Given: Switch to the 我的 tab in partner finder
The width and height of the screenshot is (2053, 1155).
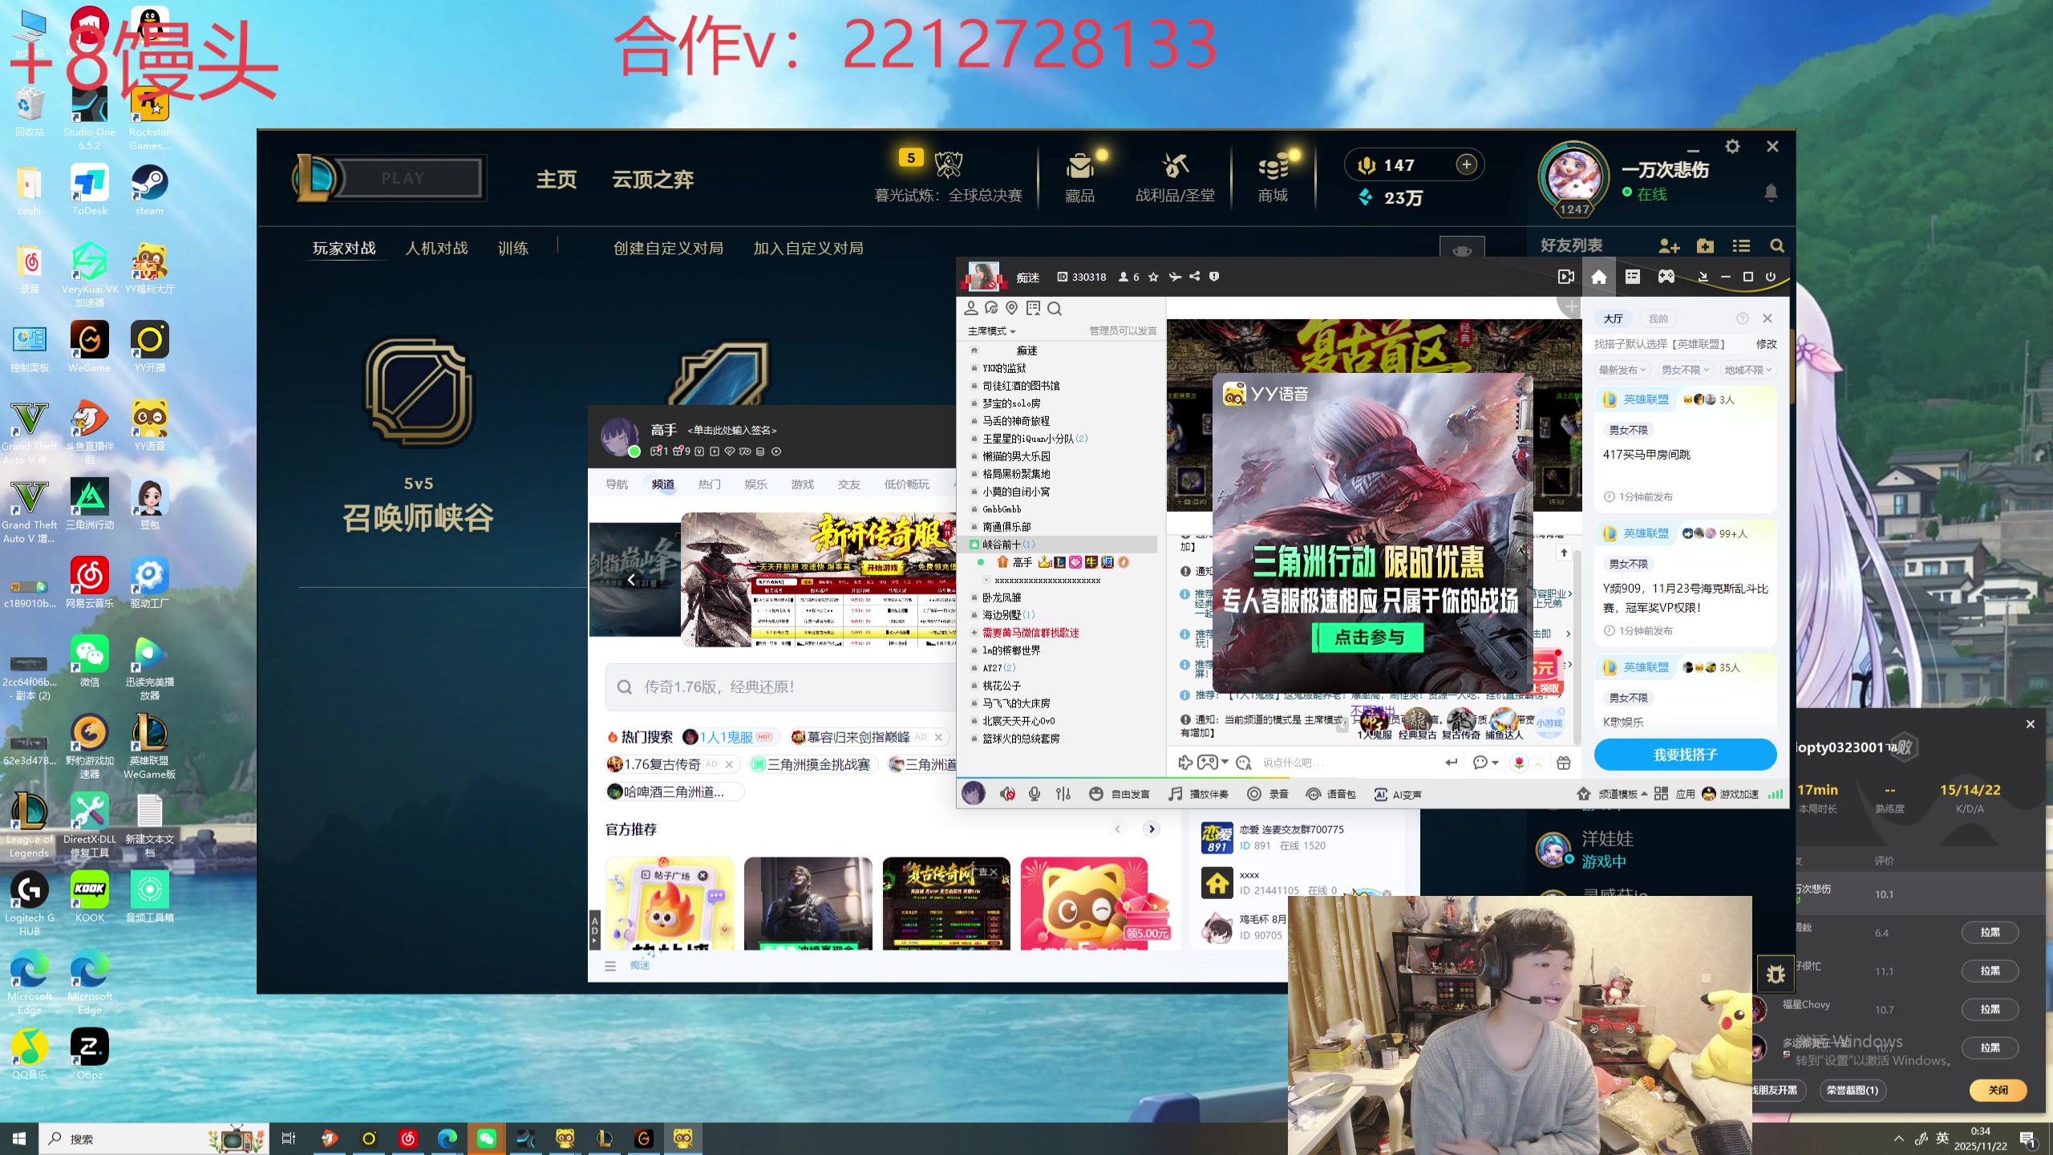Looking at the screenshot, I should pyautogui.click(x=1658, y=318).
